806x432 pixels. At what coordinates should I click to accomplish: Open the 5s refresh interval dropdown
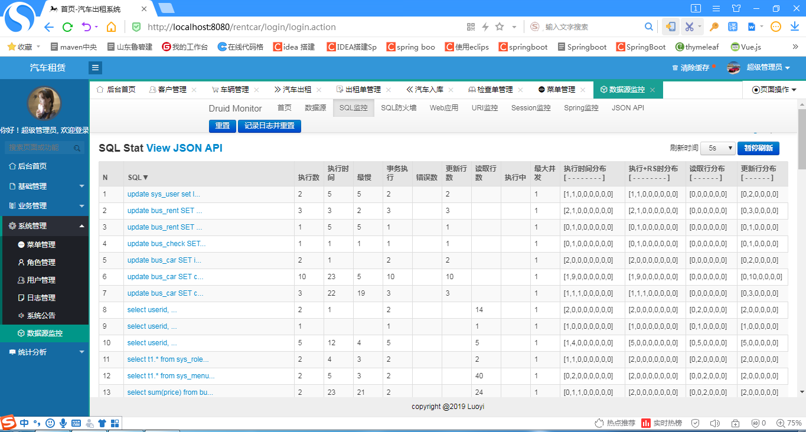[717, 148]
